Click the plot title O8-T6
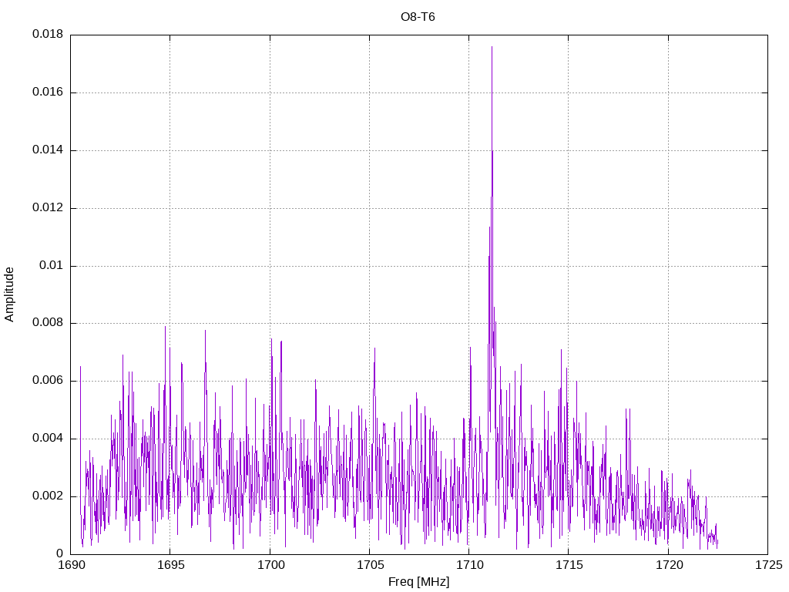 click(x=418, y=17)
